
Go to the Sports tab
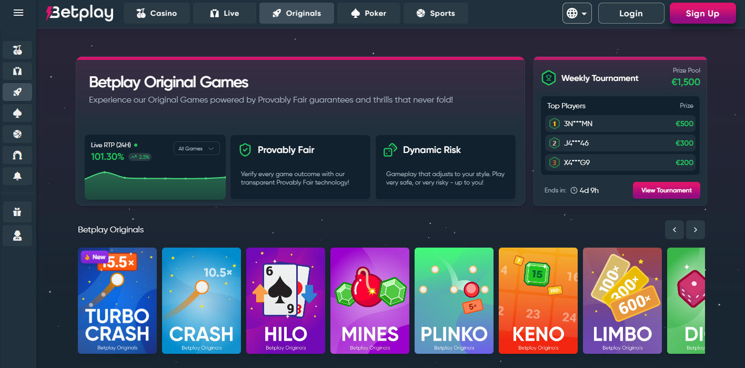pyautogui.click(x=436, y=13)
